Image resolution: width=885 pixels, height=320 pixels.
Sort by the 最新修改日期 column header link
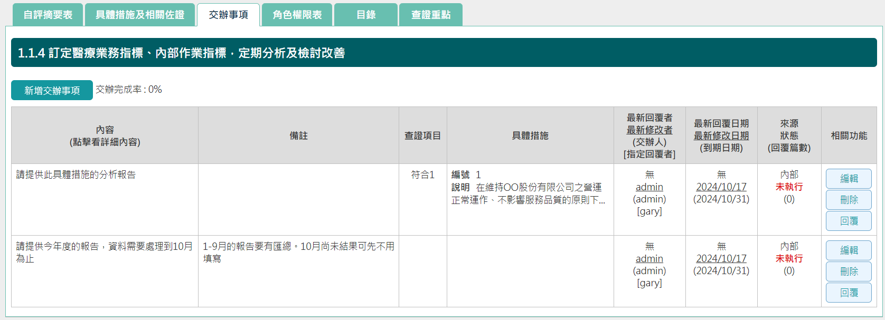point(721,135)
